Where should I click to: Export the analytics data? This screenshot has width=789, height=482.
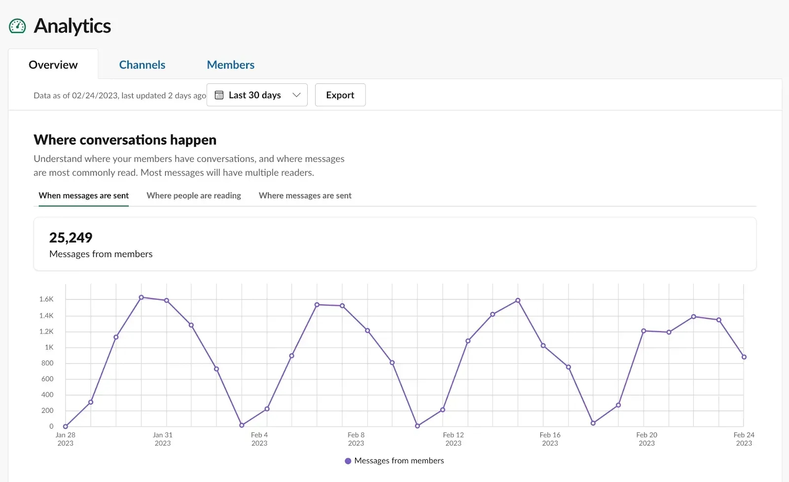click(x=340, y=95)
